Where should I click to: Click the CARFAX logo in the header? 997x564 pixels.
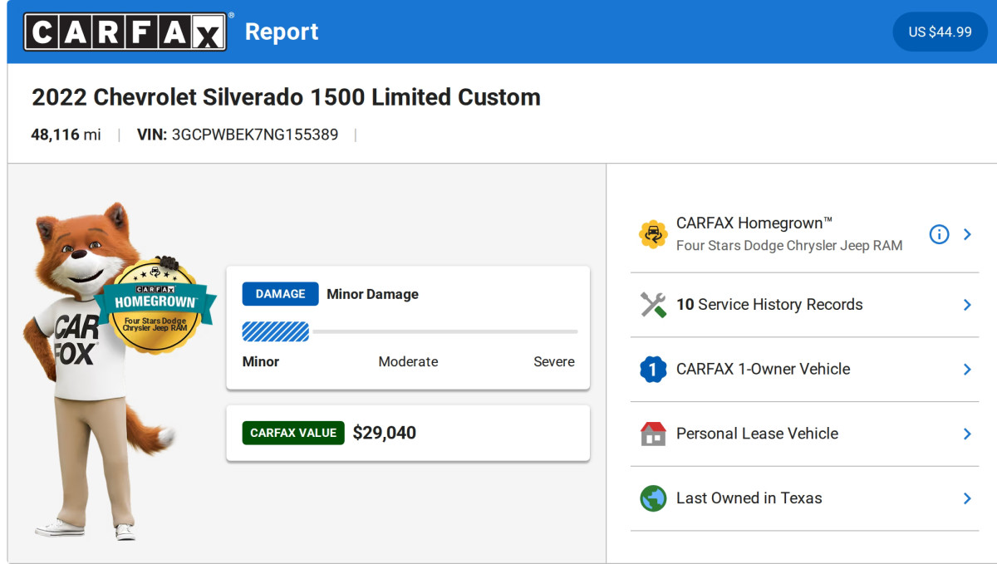coord(125,32)
